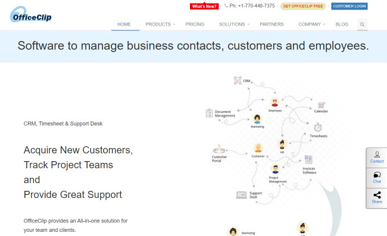Click the OfficeClip logo

(x=30, y=14)
